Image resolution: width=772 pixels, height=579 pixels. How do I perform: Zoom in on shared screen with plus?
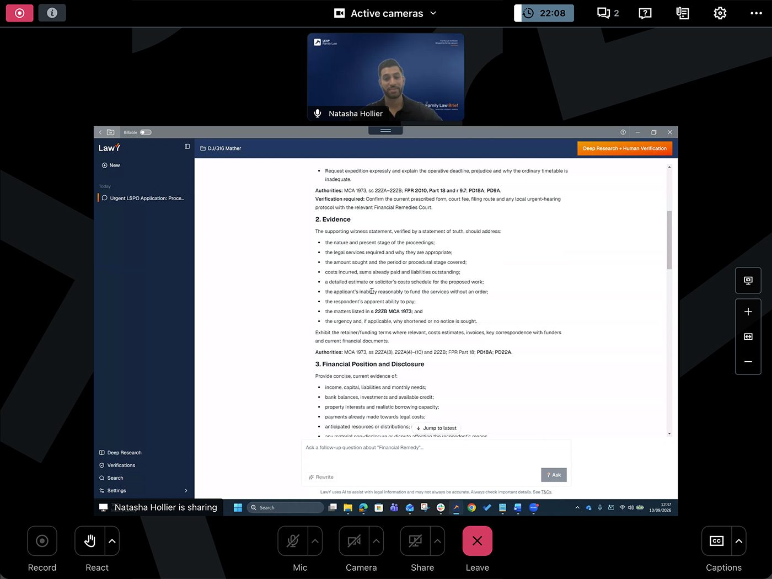(x=748, y=312)
